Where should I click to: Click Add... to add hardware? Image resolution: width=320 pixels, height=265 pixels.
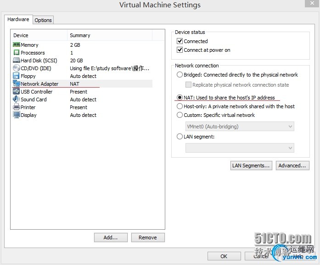pyautogui.click(x=111, y=237)
